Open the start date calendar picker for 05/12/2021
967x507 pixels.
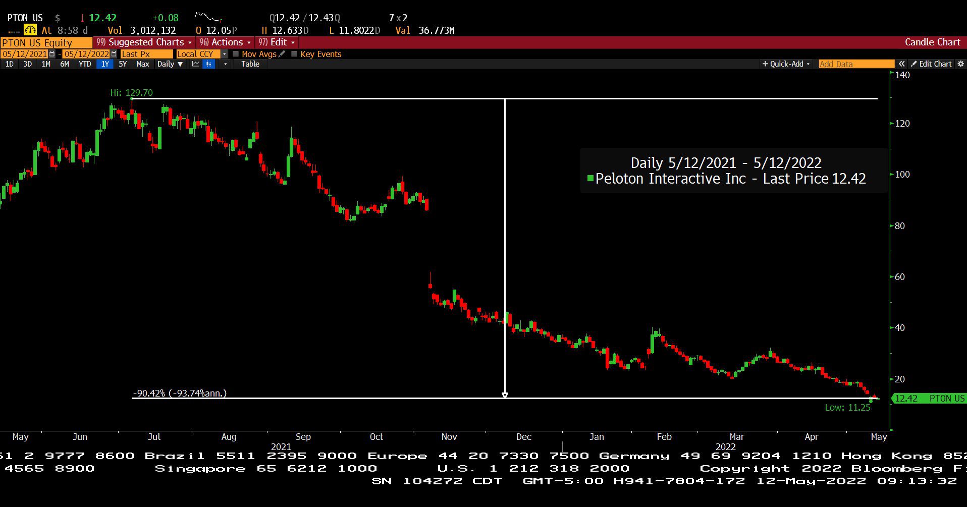point(52,54)
